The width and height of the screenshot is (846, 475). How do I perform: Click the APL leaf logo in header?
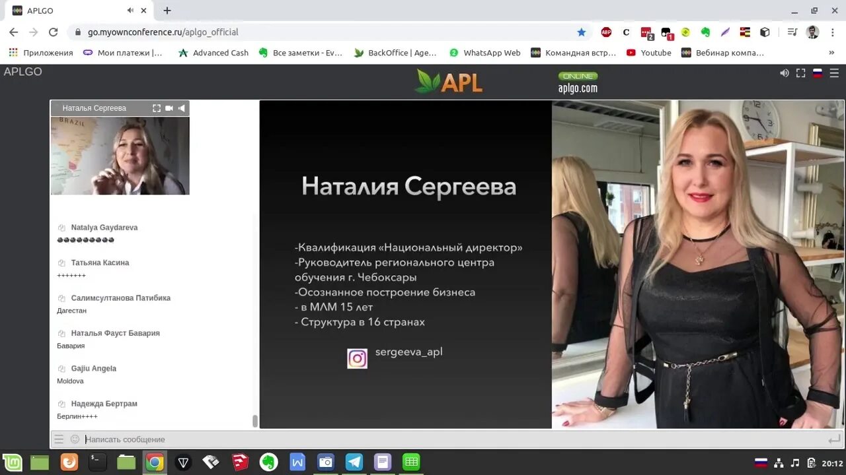tap(449, 81)
